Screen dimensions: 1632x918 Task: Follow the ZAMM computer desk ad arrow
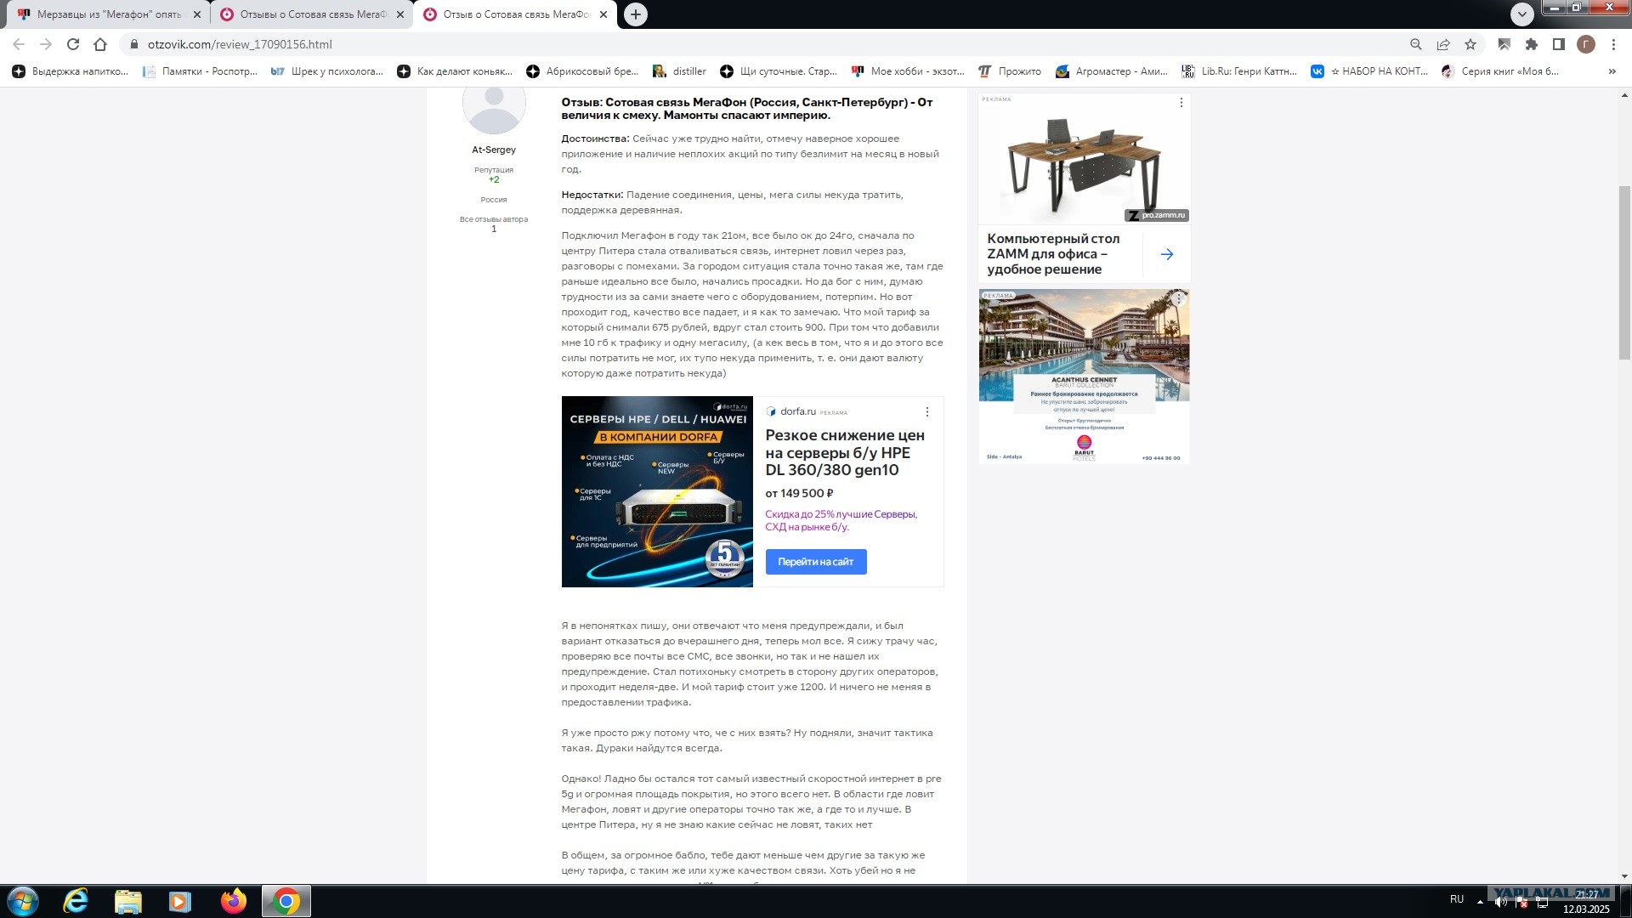(x=1167, y=254)
